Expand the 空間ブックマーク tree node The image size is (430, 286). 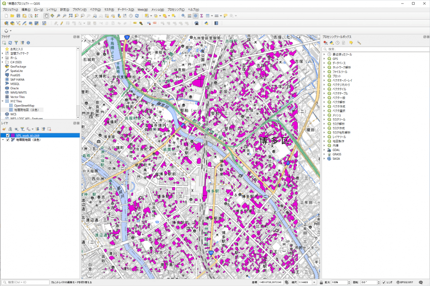point(3,53)
